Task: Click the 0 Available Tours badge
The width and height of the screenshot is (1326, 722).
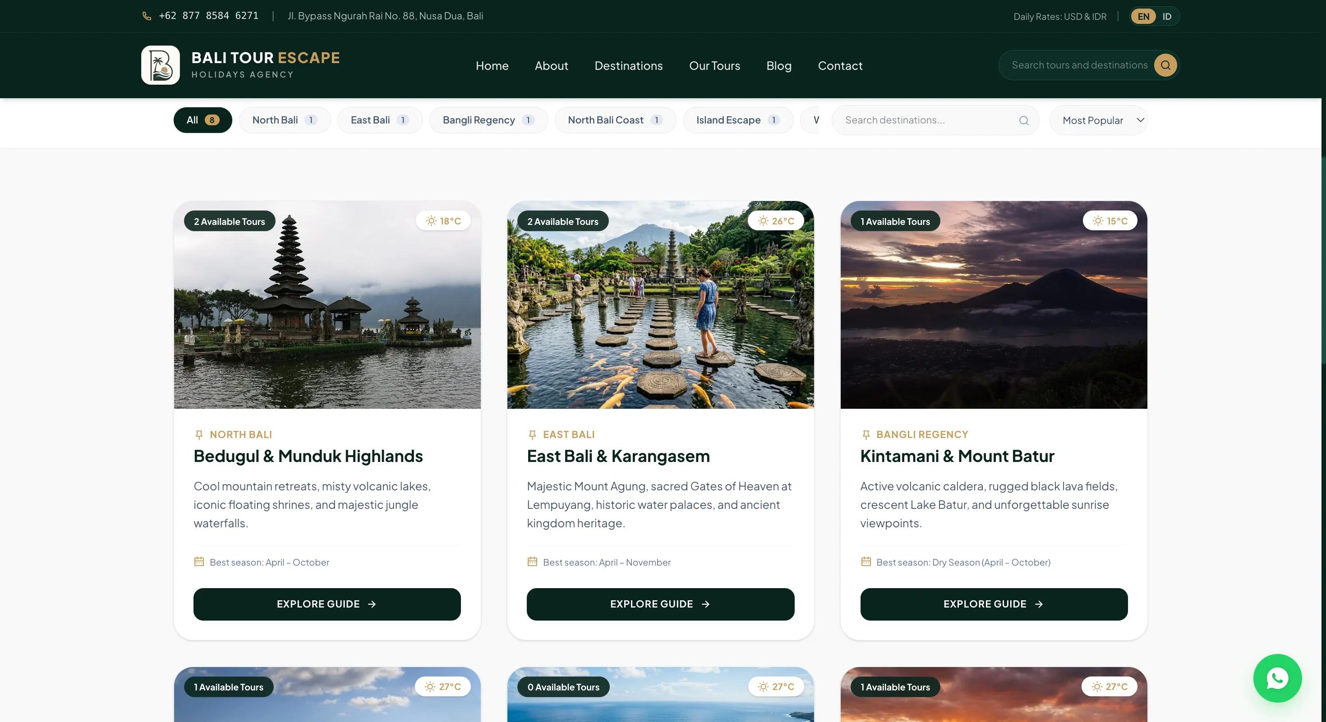Action: click(x=563, y=687)
